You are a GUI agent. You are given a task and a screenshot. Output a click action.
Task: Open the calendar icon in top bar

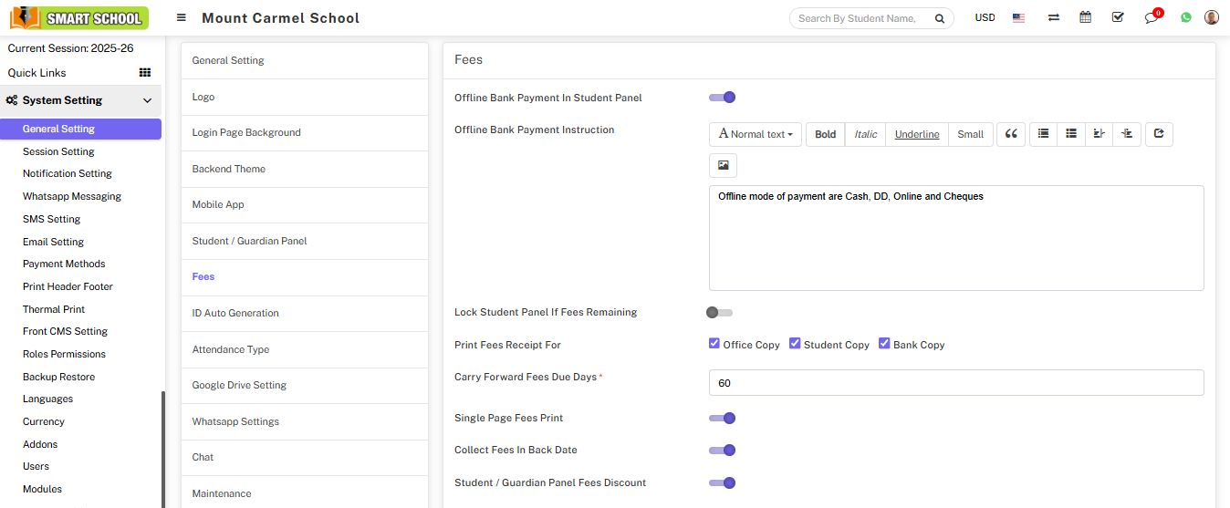click(x=1085, y=17)
